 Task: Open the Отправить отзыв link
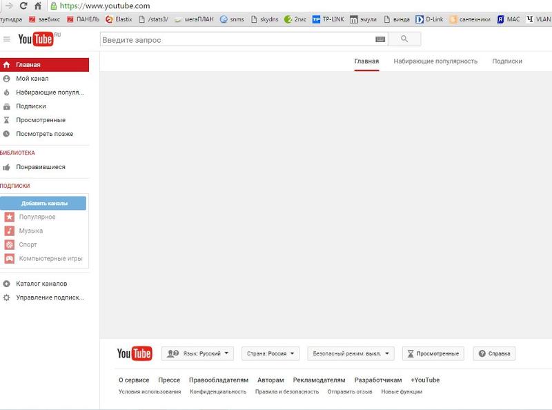tap(350, 391)
